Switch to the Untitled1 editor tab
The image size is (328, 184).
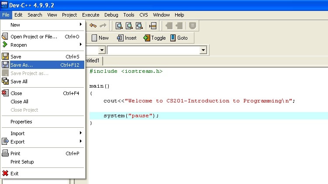pos(93,61)
